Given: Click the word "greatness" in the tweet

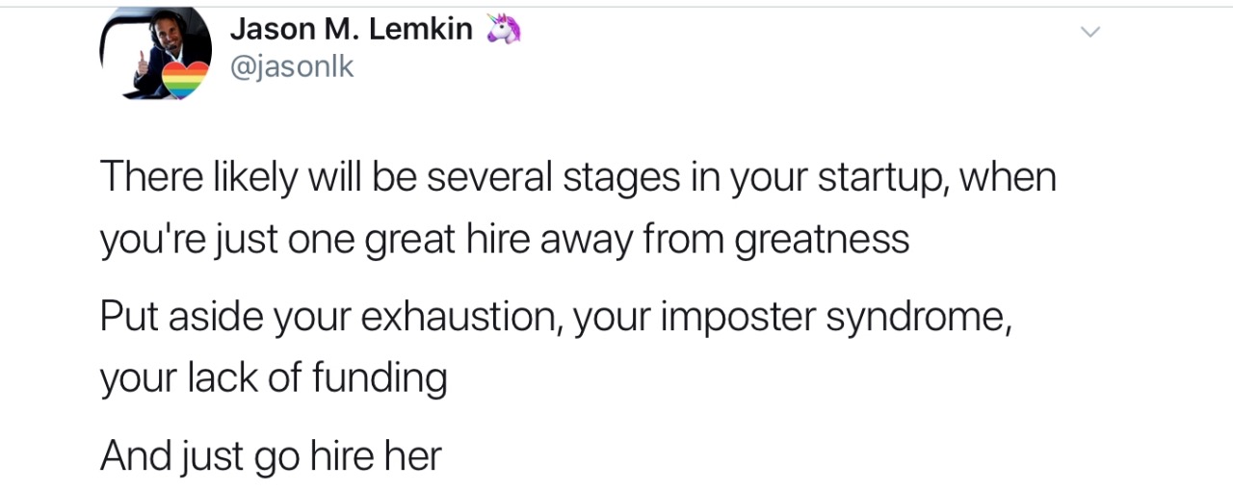Looking at the screenshot, I should click(822, 239).
